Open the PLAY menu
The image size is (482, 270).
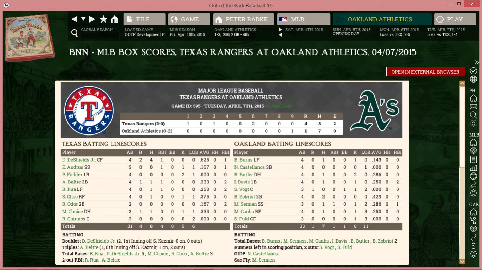[x=455, y=19]
